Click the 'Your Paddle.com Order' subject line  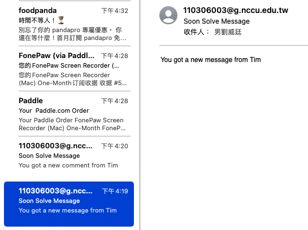(54, 110)
